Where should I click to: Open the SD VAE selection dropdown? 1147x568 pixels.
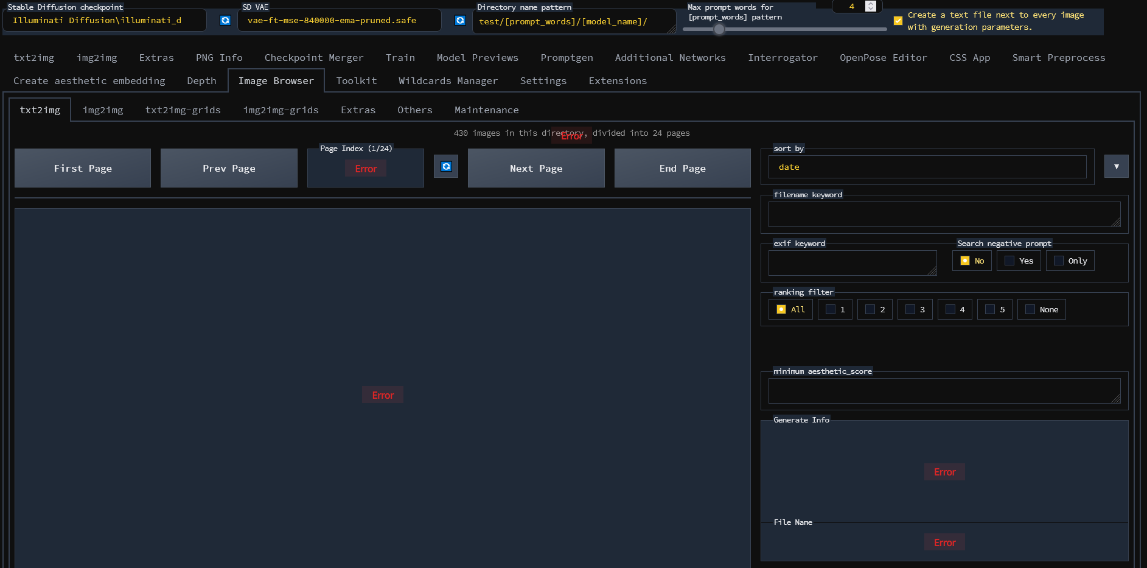339,20
